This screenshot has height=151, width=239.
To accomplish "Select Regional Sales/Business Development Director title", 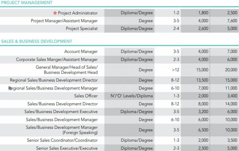I will point(54,80).
